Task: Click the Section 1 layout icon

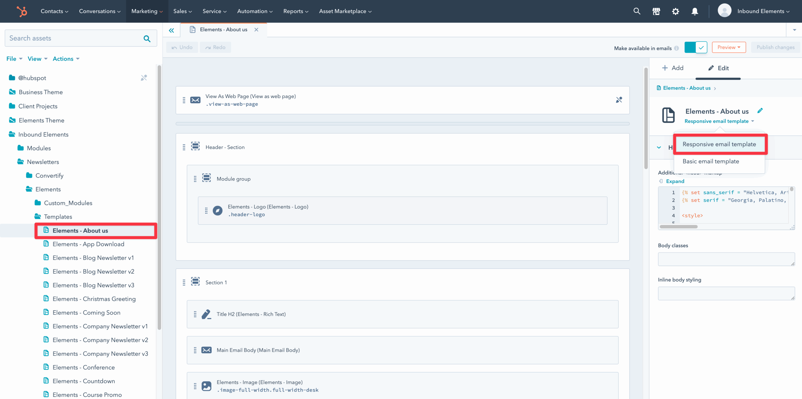Action: click(195, 281)
